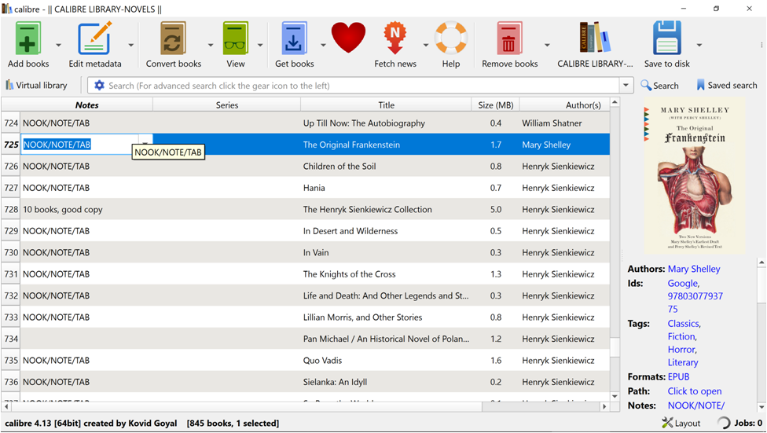Click the Literary tag link

tap(683, 362)
